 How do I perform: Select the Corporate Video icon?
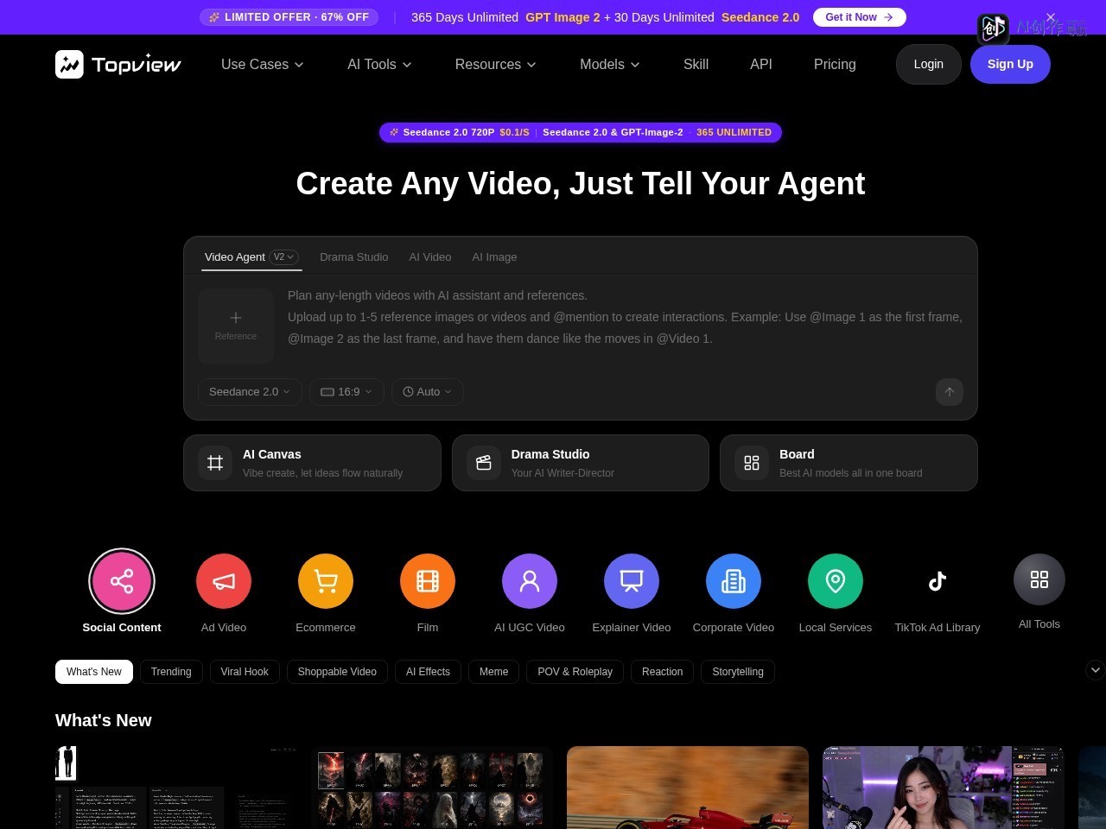pos(734,581)
